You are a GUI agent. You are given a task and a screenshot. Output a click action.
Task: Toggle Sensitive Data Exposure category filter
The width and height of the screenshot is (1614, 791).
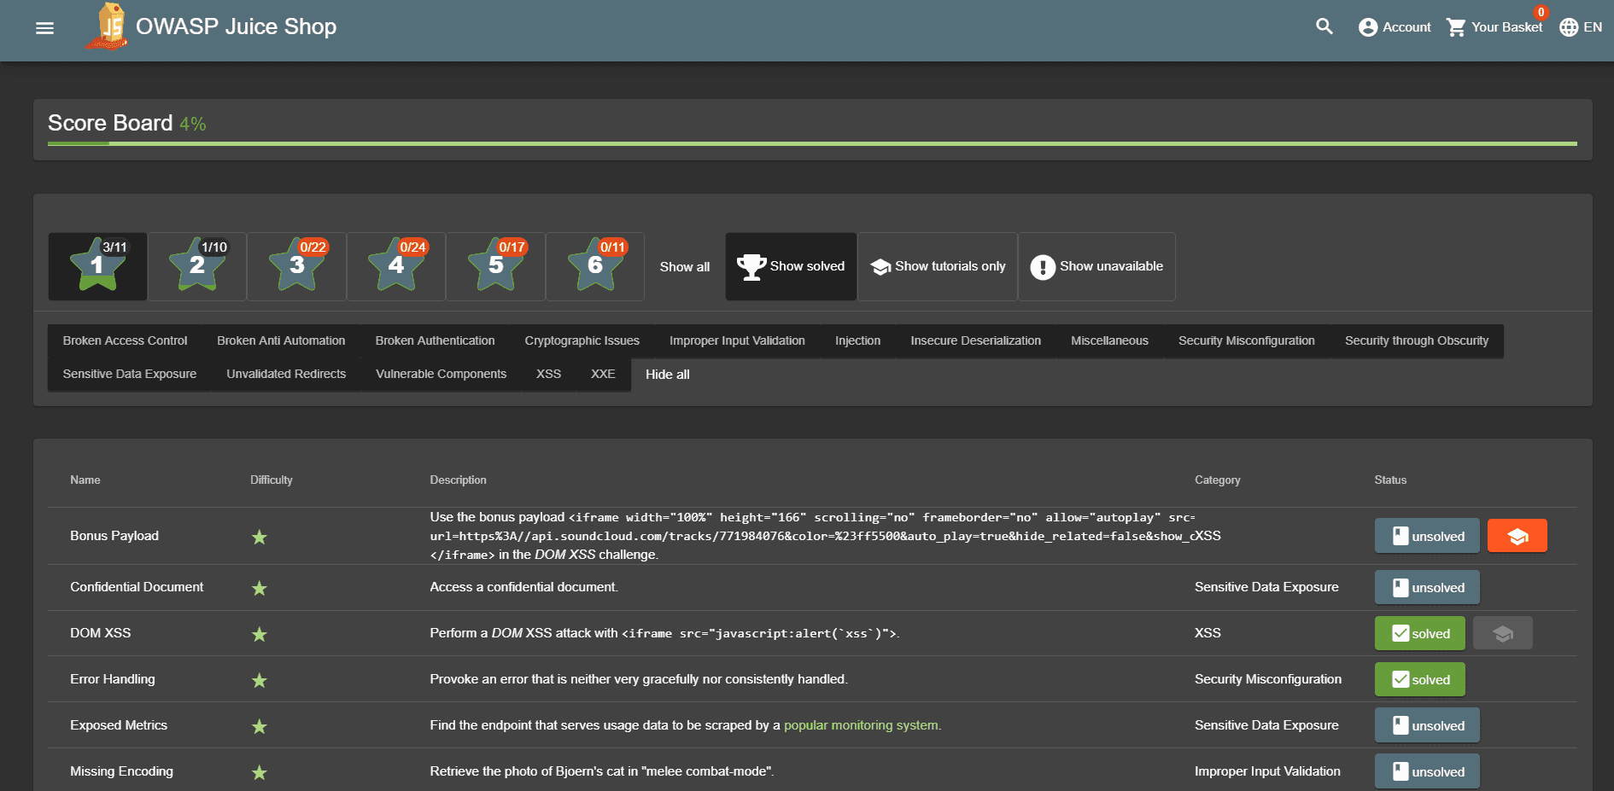[129, 374]
